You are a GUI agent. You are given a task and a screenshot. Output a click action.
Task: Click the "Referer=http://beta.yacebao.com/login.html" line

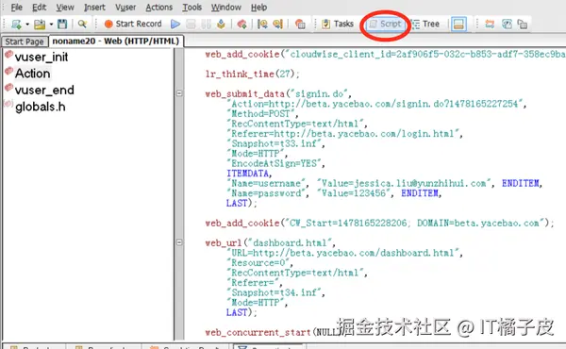coord(344,134)
